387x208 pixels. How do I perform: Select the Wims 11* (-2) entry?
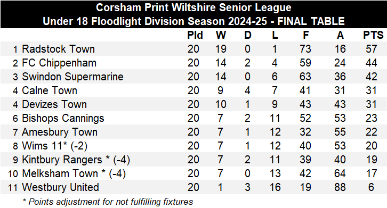(54, 146)
